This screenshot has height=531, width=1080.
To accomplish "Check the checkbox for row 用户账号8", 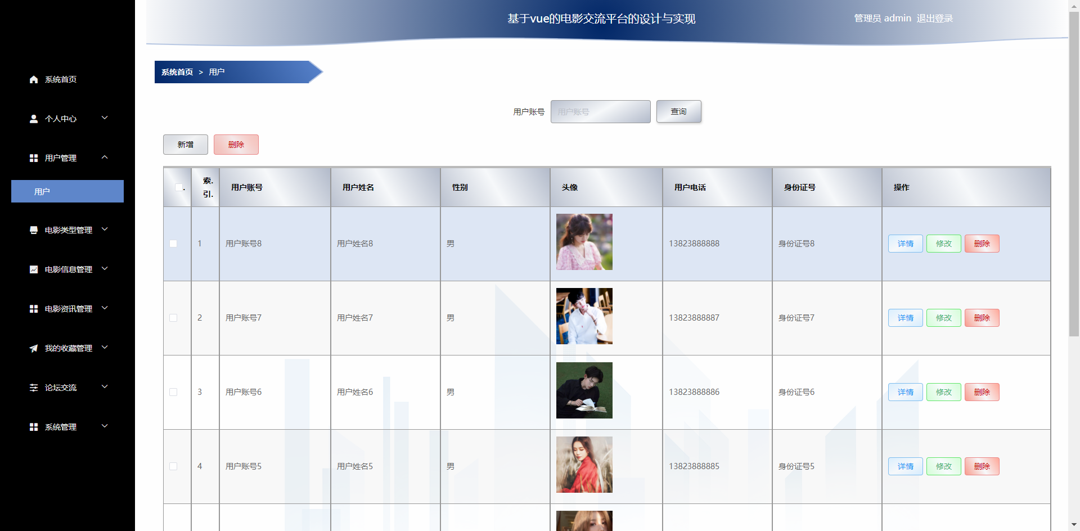I will (x=173, y=244).
